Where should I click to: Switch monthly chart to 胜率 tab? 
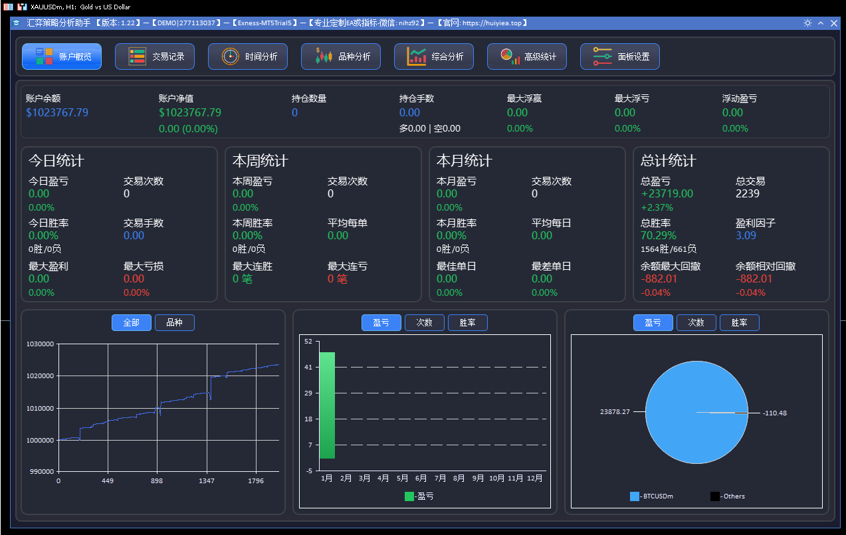pyautogui.click(x=467, y=322)
